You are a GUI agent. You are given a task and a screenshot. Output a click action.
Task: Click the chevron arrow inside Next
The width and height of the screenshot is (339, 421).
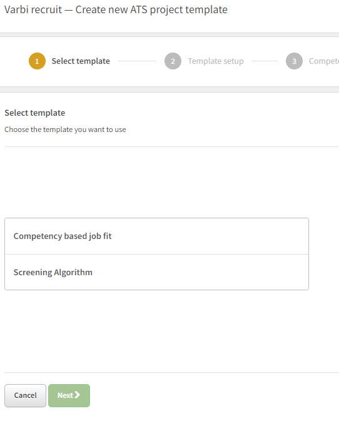click(78, 395)
